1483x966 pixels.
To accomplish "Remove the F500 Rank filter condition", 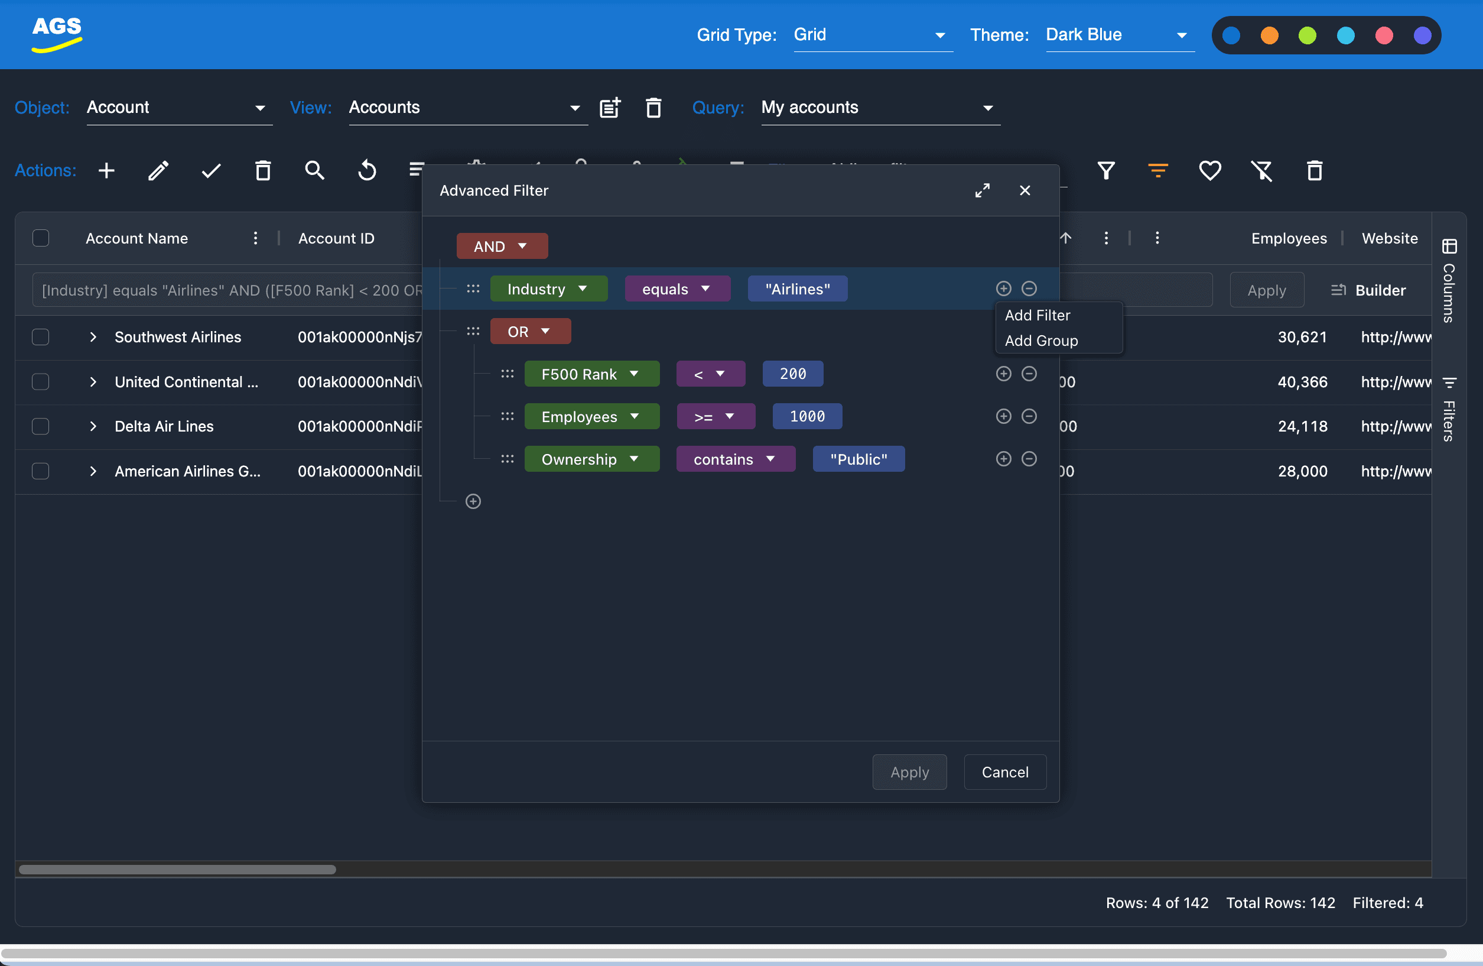I will tap(1029, 374).
